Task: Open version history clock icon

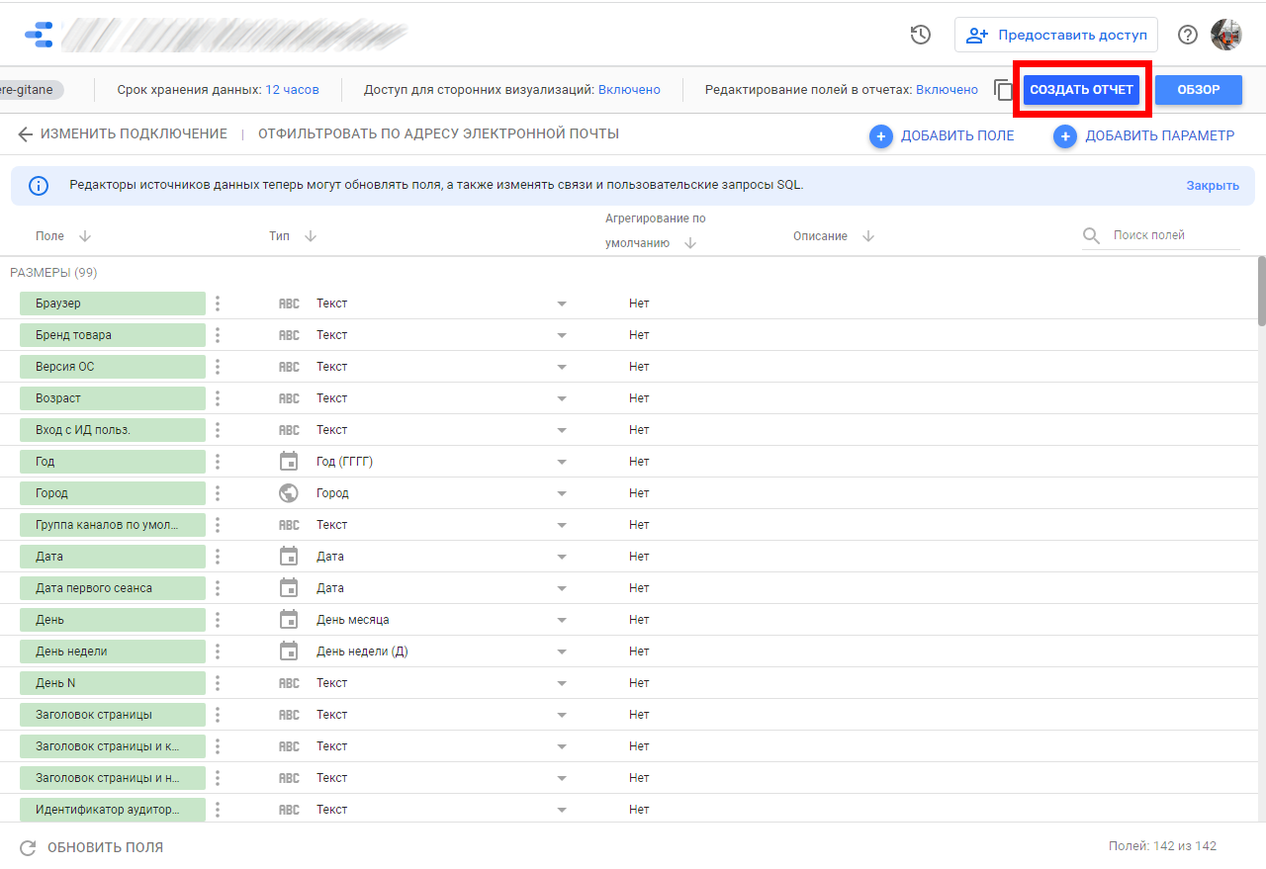Action: point(920,35)
